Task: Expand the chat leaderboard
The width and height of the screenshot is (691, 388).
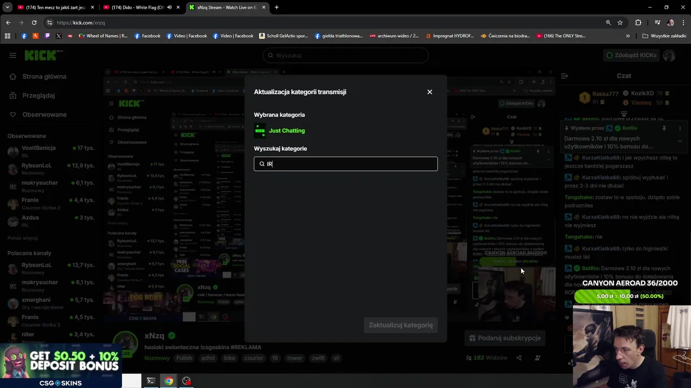Action: (x=624, y=114)
